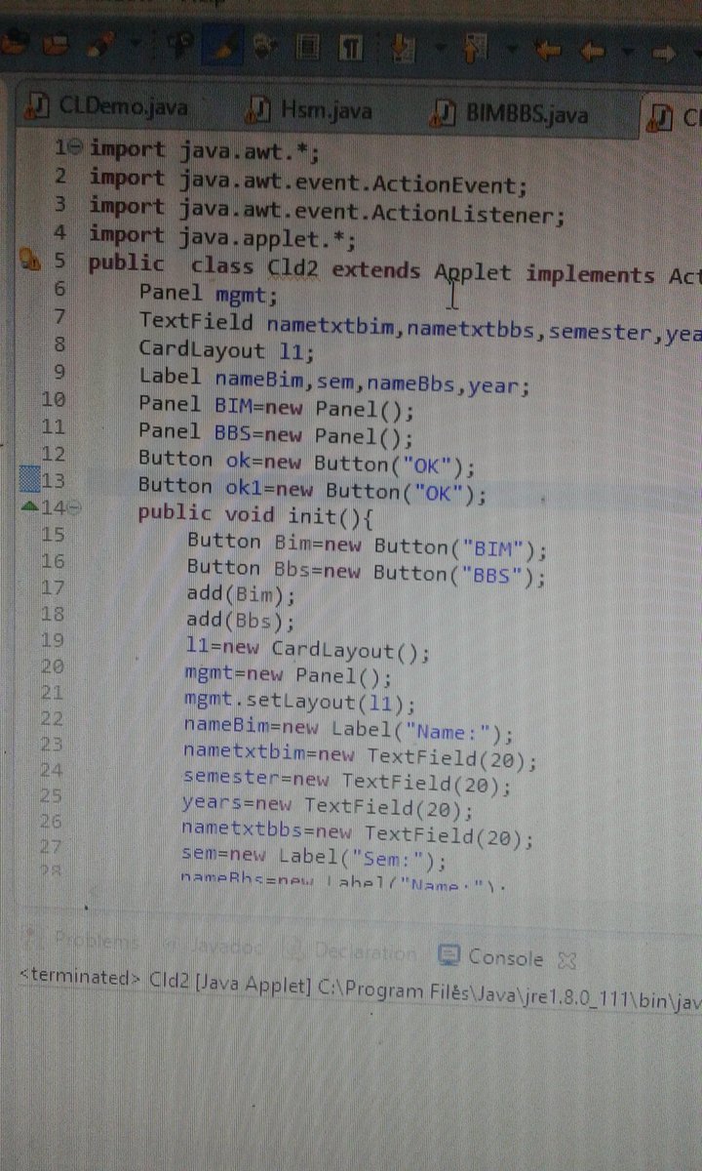The height and width of the screenshot is (1171, 702).
Task: Click 'mgmt.setLayout(l1);' on line 21
Action: point(299,703)
